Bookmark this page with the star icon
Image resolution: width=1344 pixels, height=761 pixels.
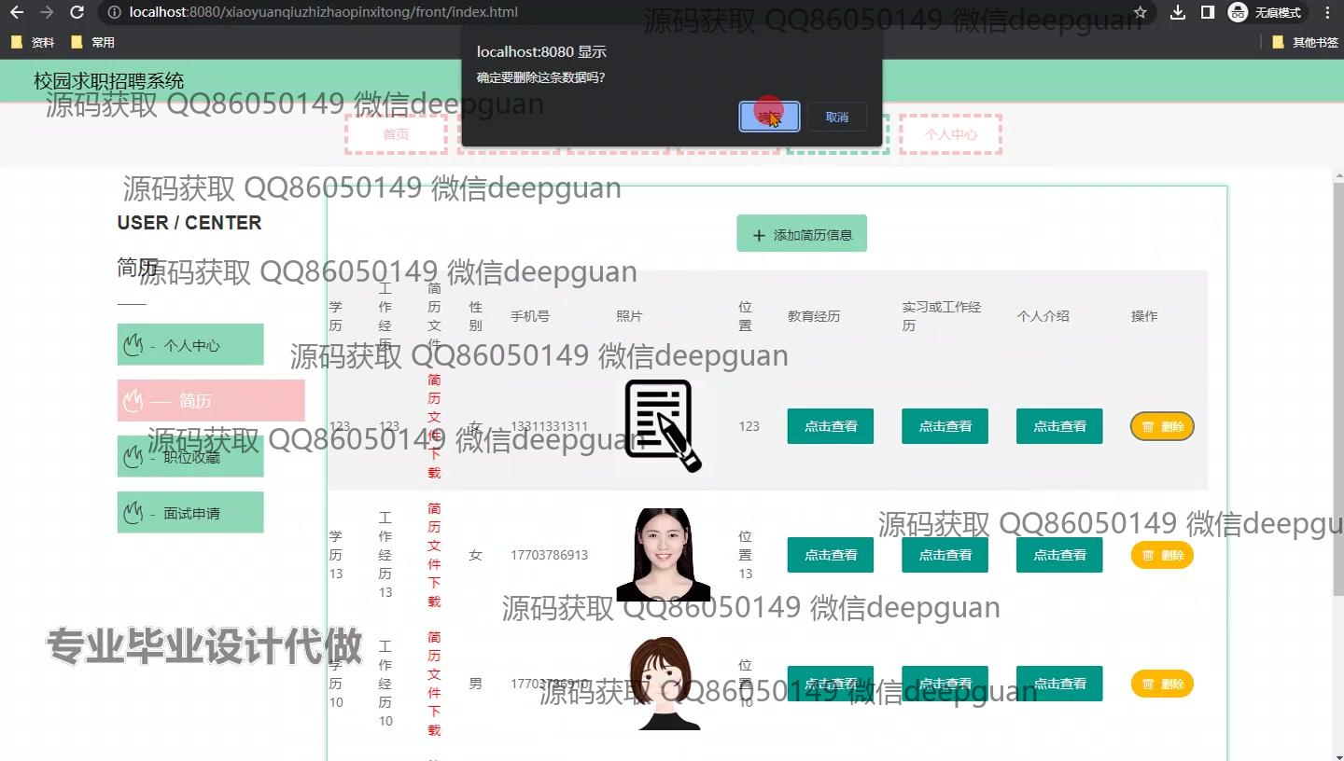click(1140, 12)
